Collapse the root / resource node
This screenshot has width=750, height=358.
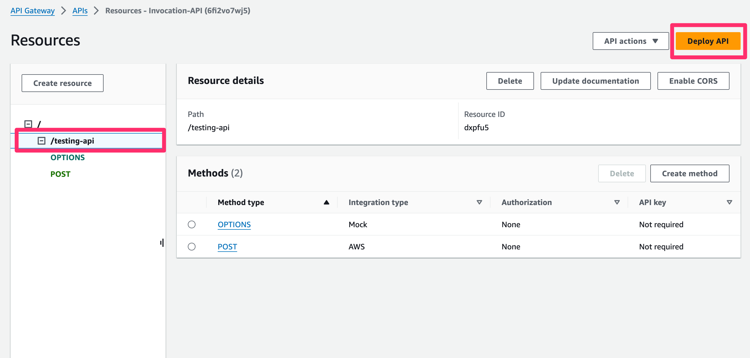(x=28, y=124)
